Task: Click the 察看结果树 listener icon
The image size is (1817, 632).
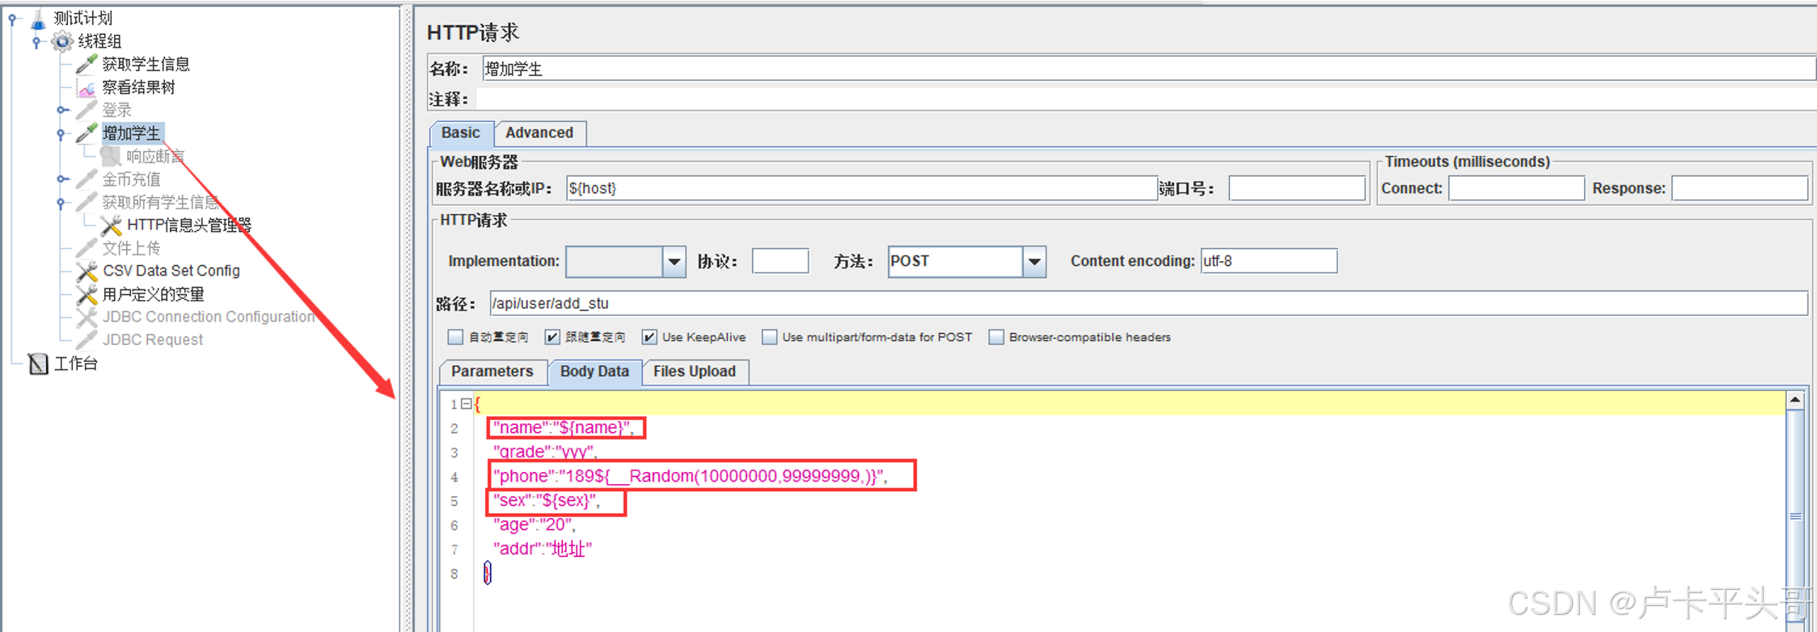Action: pos(87,87)
